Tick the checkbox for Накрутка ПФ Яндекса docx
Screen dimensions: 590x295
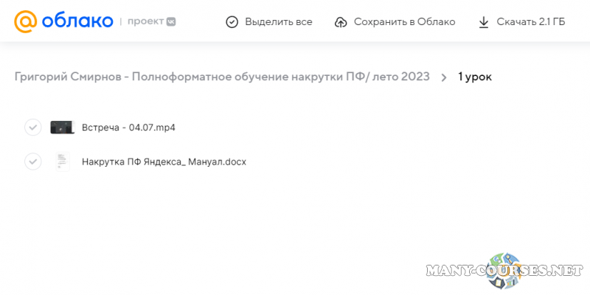point(32,162)
